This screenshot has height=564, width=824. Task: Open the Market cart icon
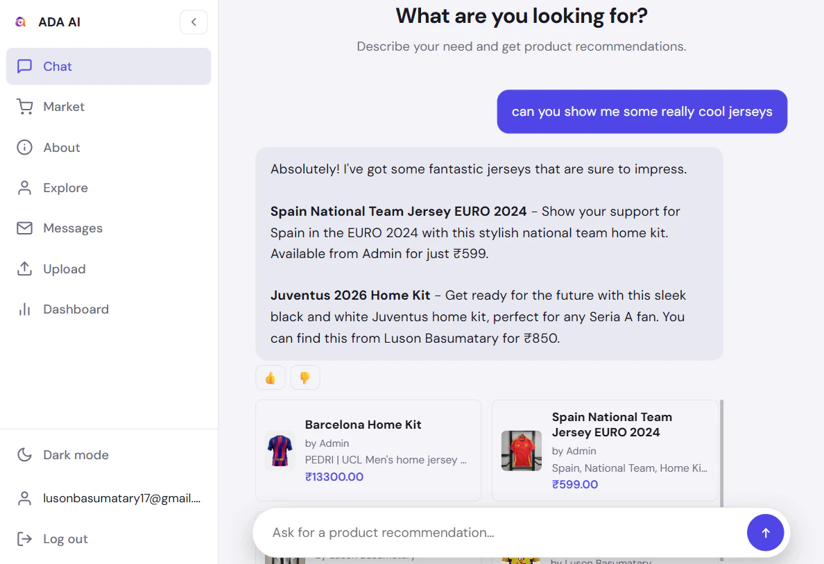tap(25, 107)
